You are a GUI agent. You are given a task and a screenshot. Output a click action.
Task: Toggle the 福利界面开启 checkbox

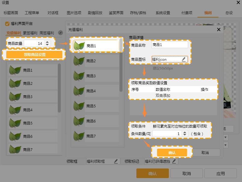pyautogui.click(x=7, y=23)
